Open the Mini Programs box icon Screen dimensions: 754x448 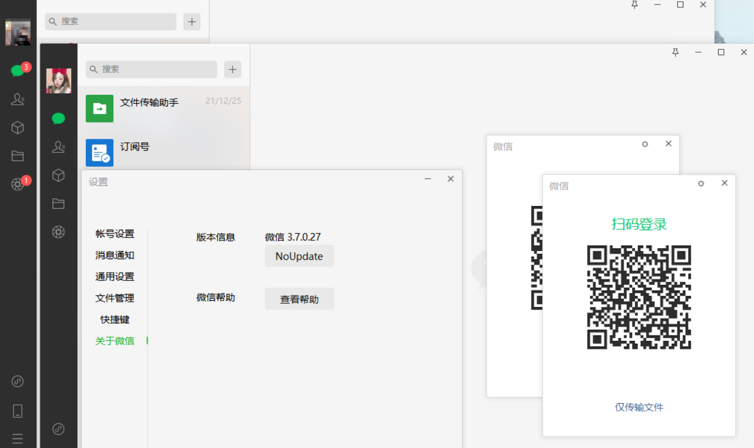[18, 127]
